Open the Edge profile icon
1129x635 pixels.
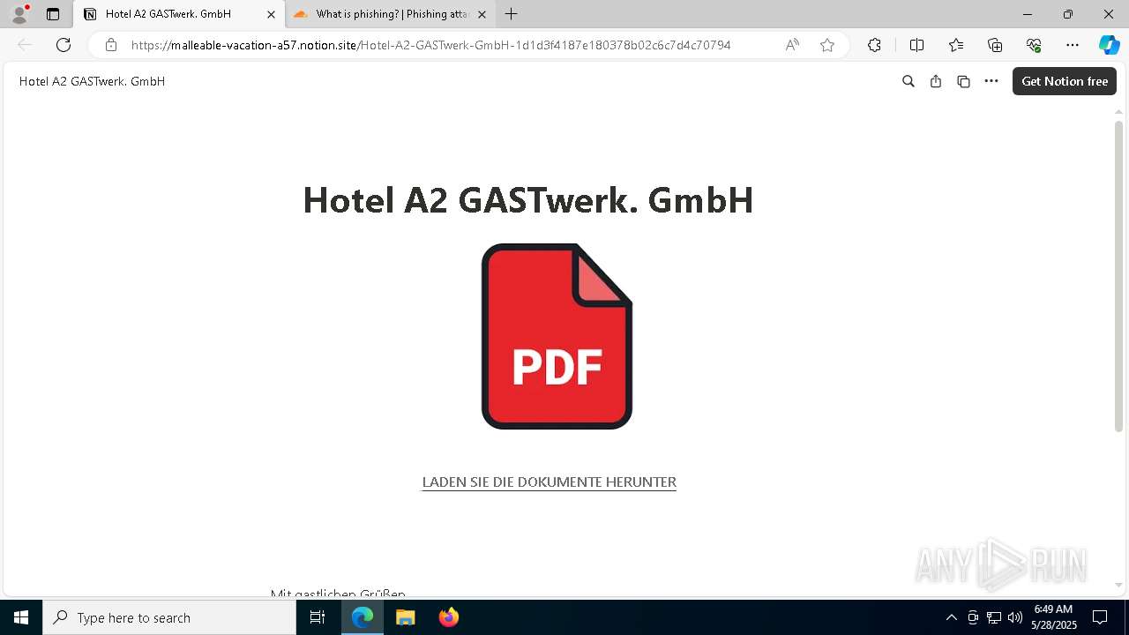tap(19, 14)
